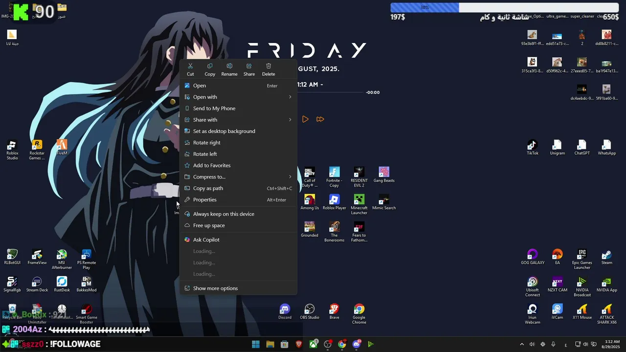The width and height of the screenshot is (626, 352).
Task: Launch NZXT CAM desktop icon
Action: (x=557, y=284)
